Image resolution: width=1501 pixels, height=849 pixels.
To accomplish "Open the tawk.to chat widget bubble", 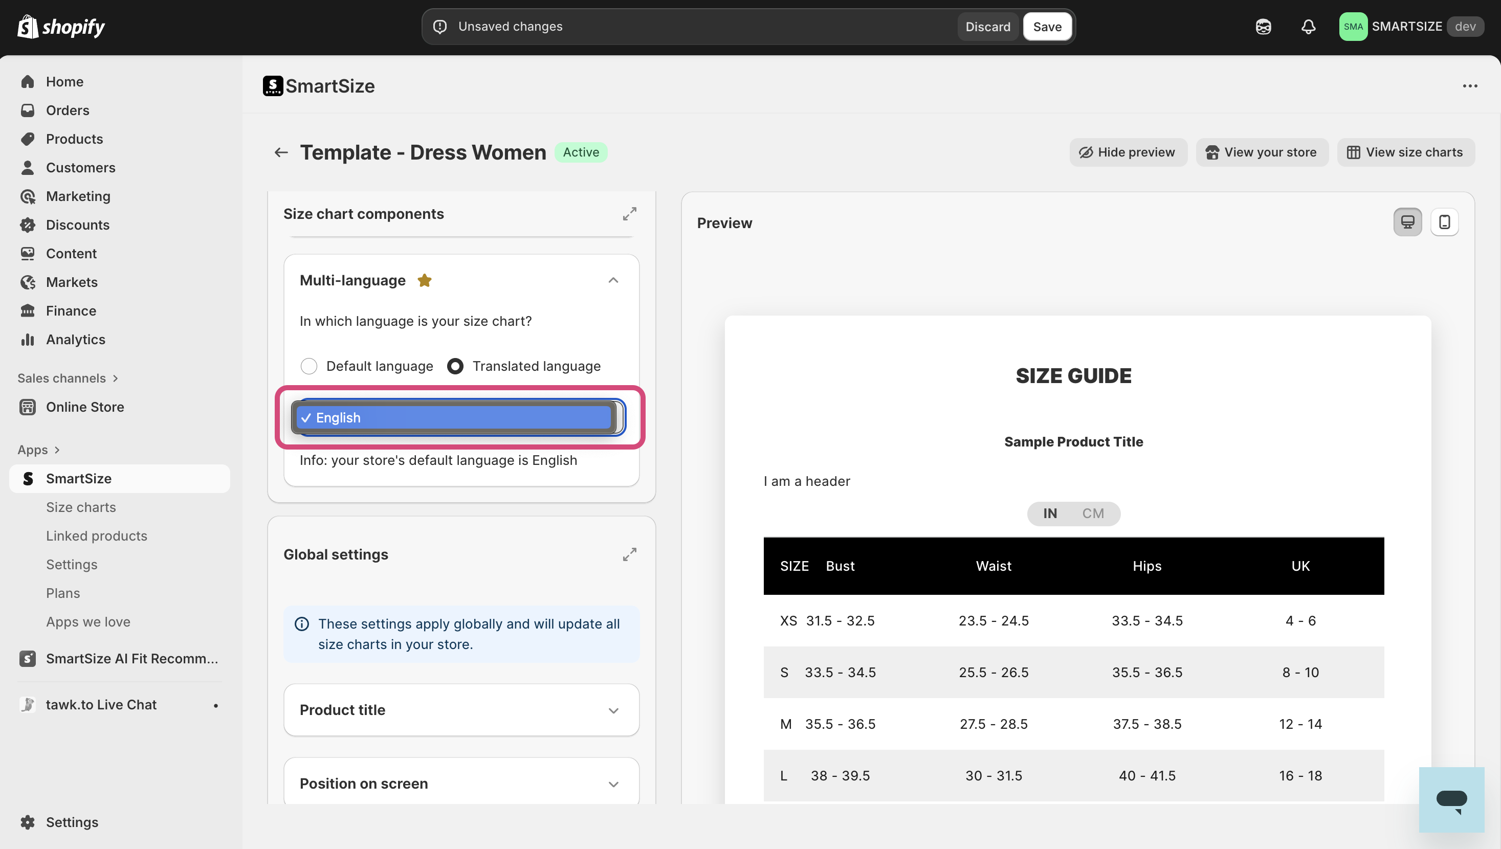I will pyautogui.click(x=1451, y=799).
